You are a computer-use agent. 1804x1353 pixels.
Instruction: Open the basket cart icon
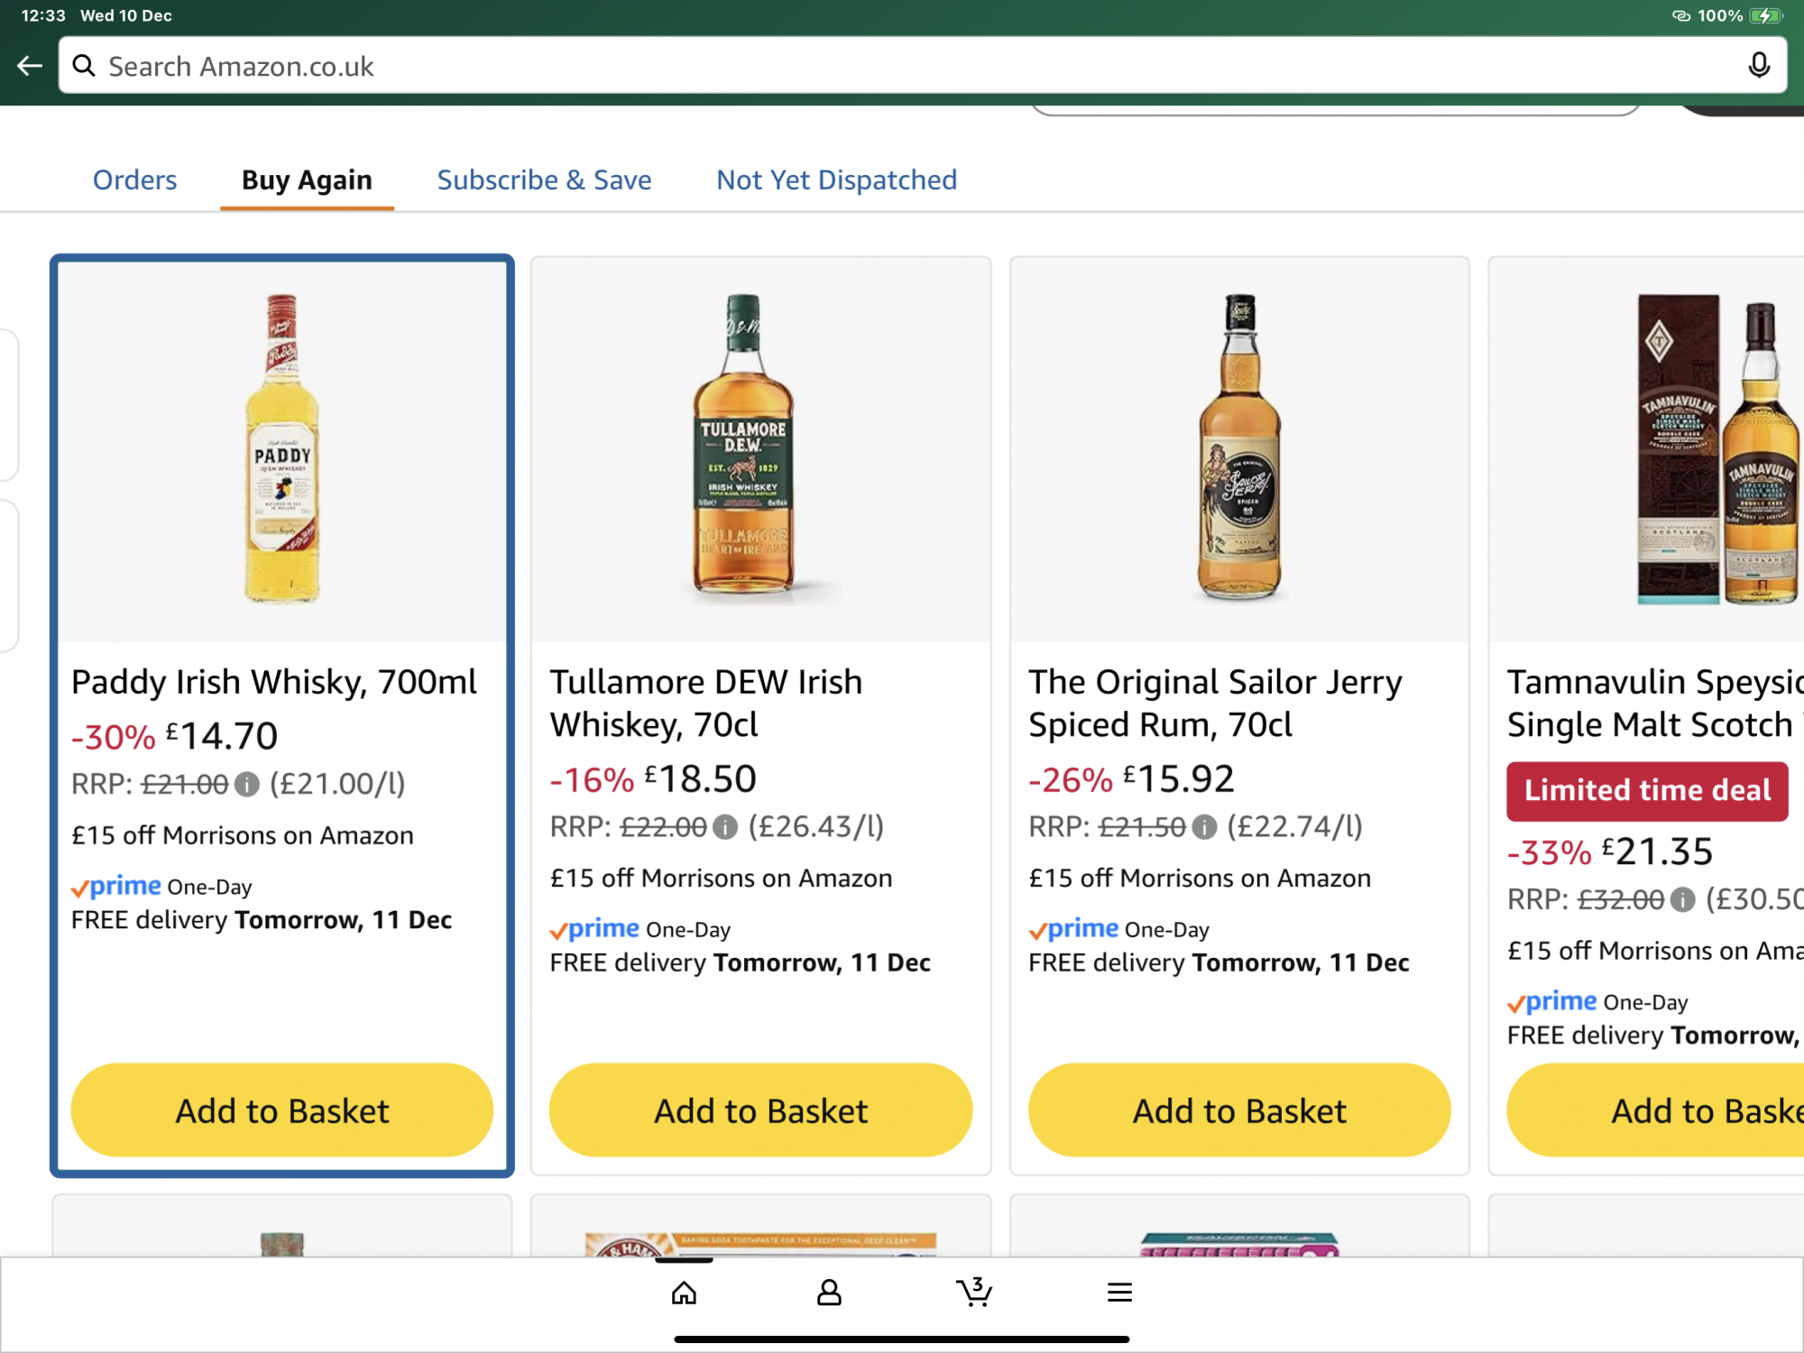point(974,1293)
